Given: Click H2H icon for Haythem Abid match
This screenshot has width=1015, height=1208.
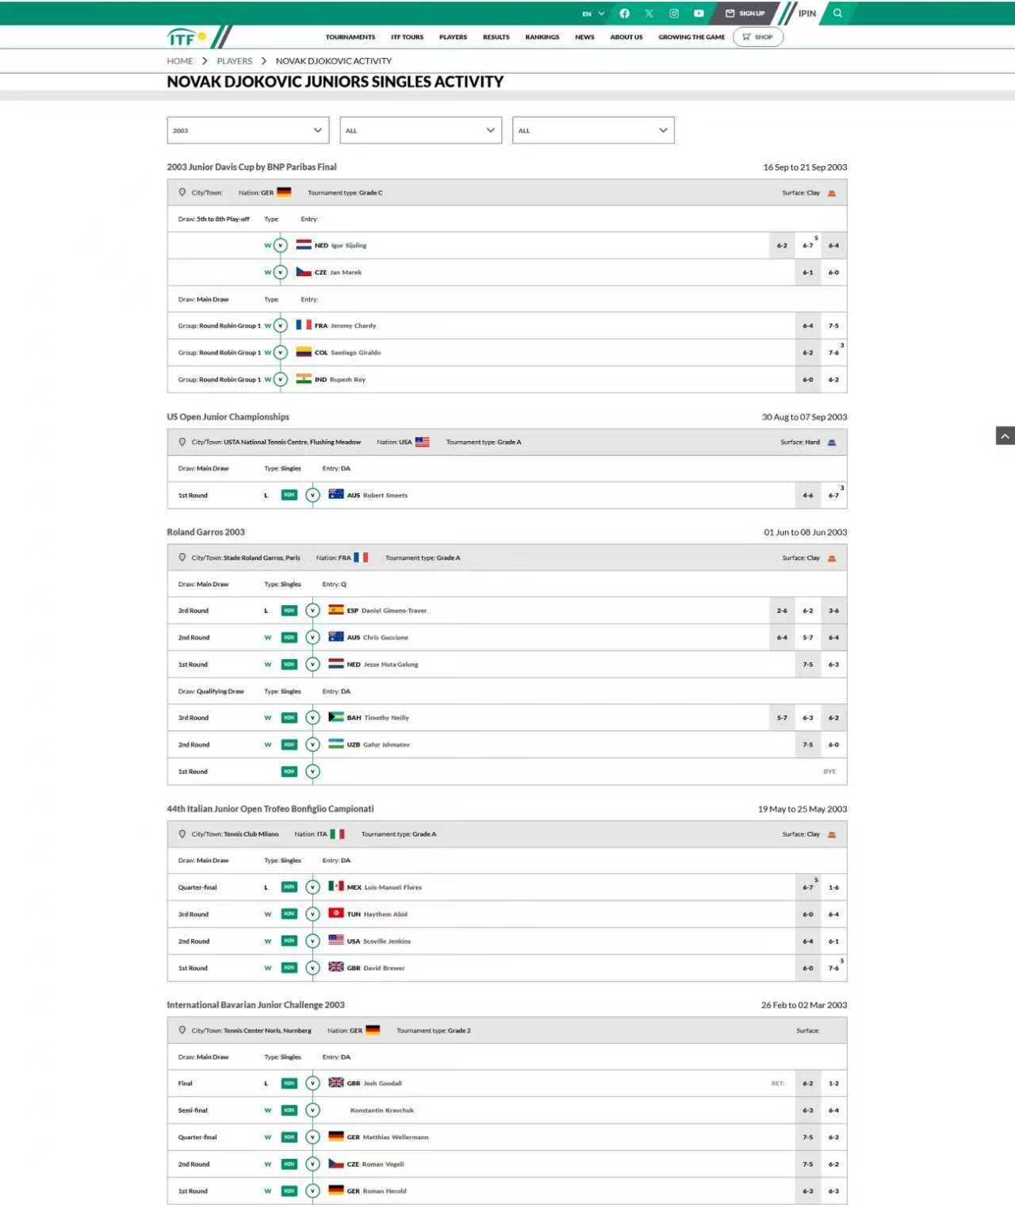Looking at the screenshot, I should [289, 915].
